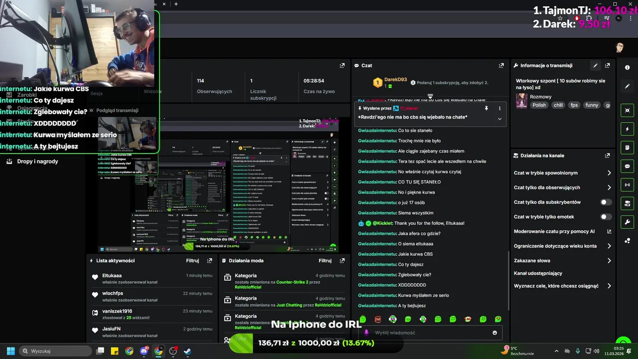The height and width of the screenshot is (359, 638).
Task: Expand Zakazane słowa settings
Action: point(609,260)
